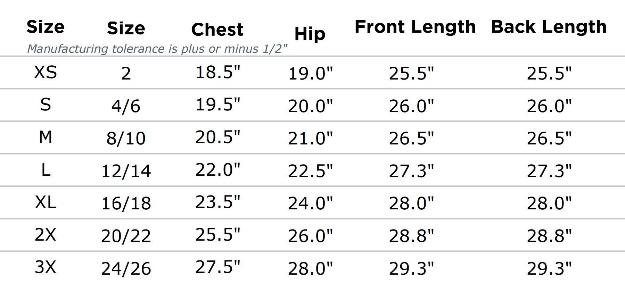Click the Chest column header

pyautogui.click(x=217, y=30)
